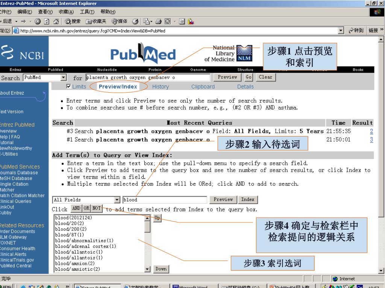Click the AND operator button
Screen dimensions: 385x288
pos(76,208)
